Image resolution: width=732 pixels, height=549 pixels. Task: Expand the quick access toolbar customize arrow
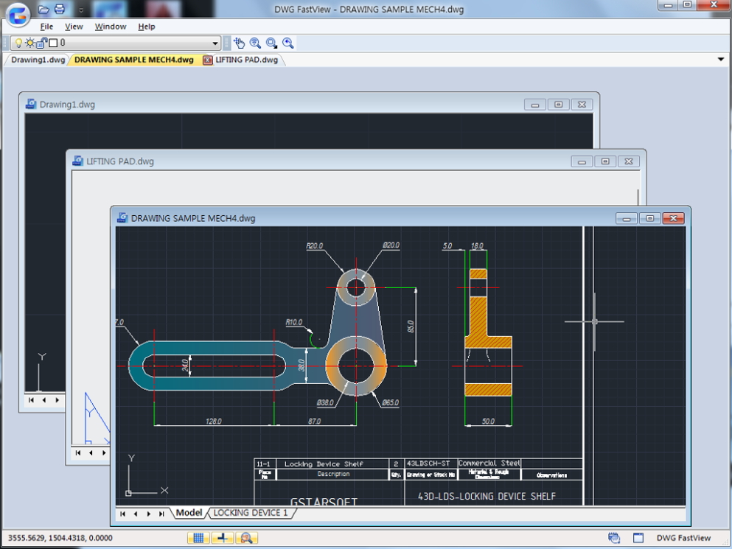[x=81, y=10]
